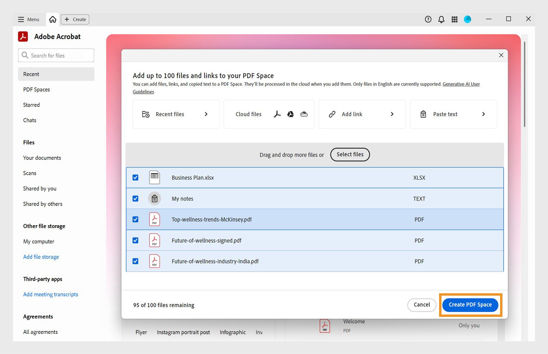Click the Add link chain icon

pos(332,114)
